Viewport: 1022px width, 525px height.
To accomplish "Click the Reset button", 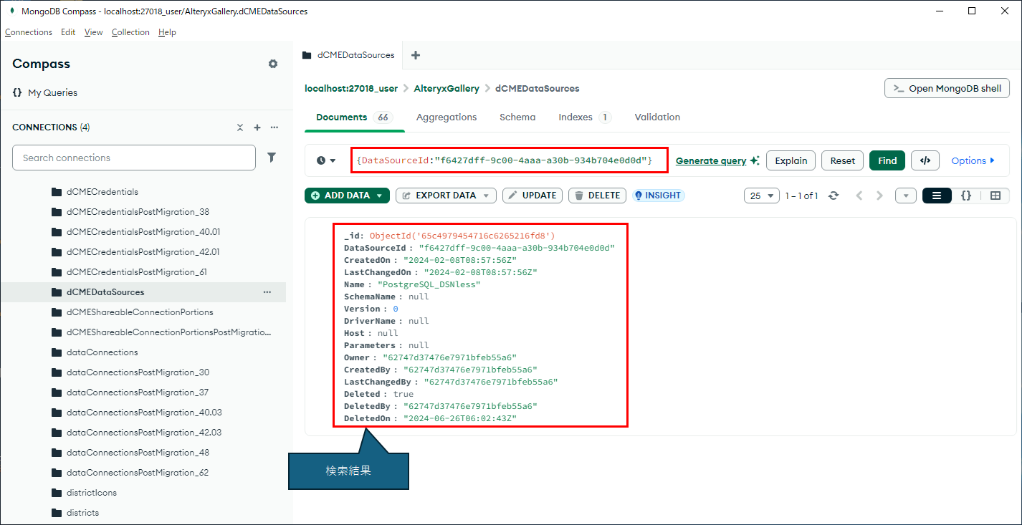I will click(x=842, y=160).
